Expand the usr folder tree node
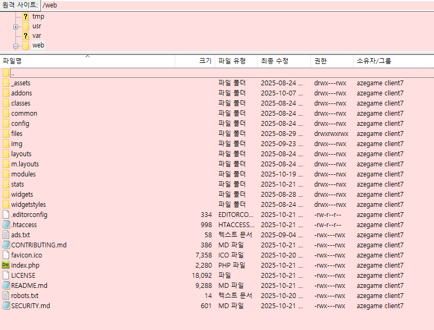 pos(16,26)
